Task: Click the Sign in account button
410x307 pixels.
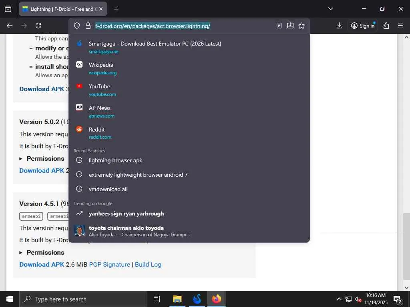Action: (x=363, y=26)
